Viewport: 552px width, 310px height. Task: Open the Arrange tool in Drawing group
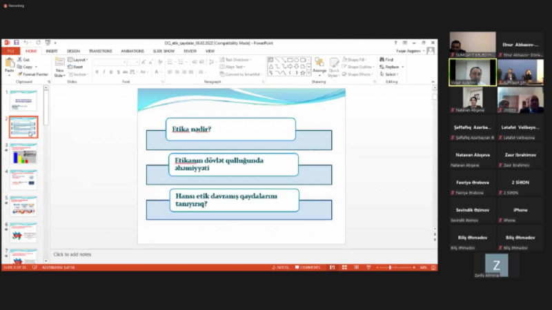coord(319,66)
